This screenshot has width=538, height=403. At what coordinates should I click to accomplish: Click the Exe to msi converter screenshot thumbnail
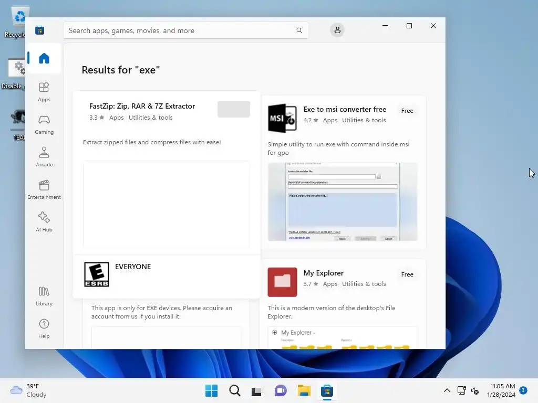(x=343, y=202)
